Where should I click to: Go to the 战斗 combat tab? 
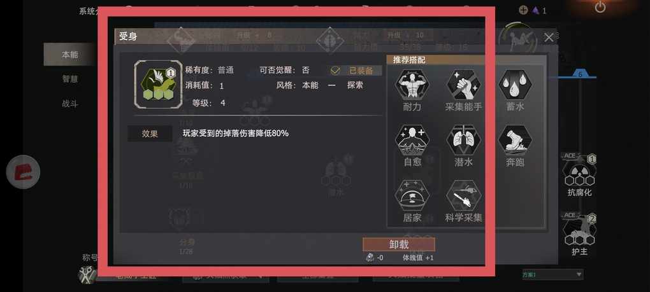[69, 104]
